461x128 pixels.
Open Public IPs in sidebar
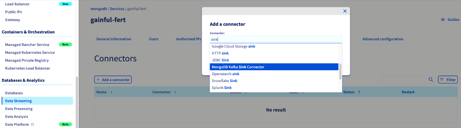coord(14,12)
